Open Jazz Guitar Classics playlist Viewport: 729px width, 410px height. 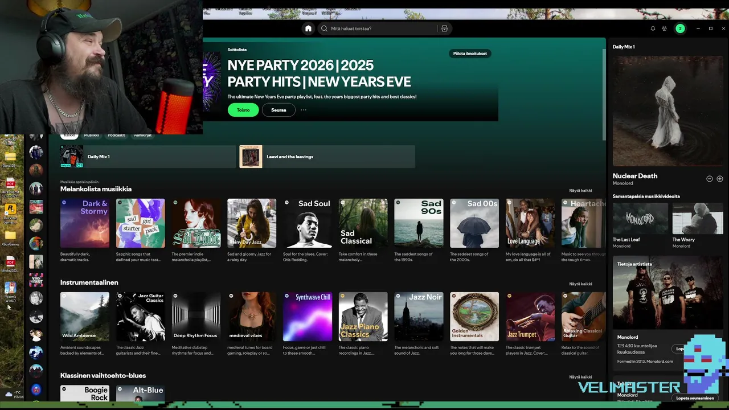pos(140,317)
